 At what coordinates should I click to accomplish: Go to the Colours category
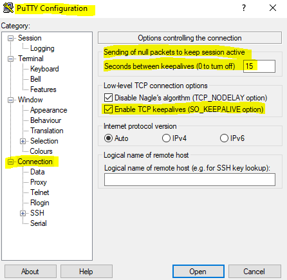pyautogui.click(x=41, y=151)
